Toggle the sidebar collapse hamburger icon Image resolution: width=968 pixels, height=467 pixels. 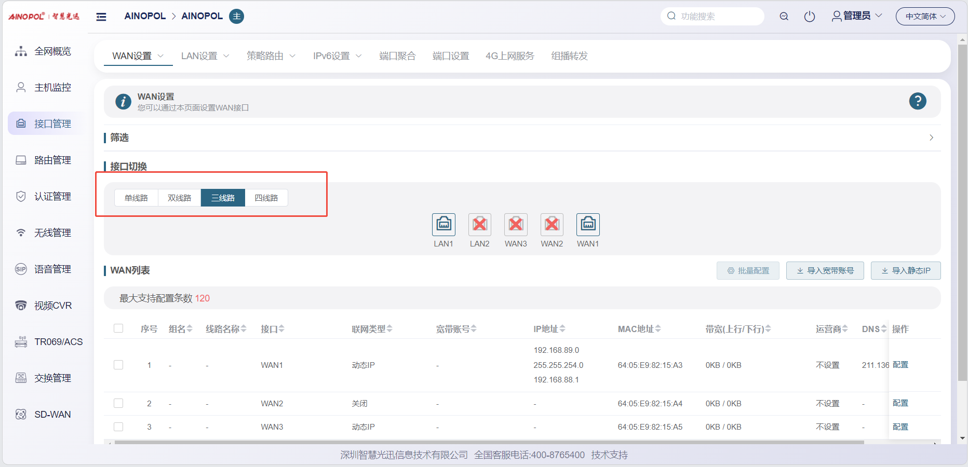coord(101,17)
